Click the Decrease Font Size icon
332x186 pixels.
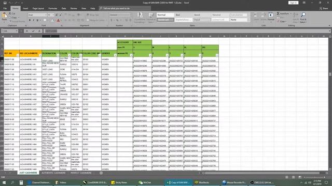point(60,15)
